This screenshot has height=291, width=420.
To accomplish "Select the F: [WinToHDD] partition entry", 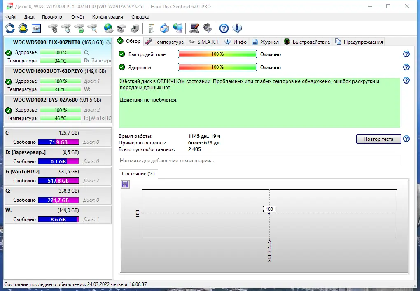I will [58, 176].
